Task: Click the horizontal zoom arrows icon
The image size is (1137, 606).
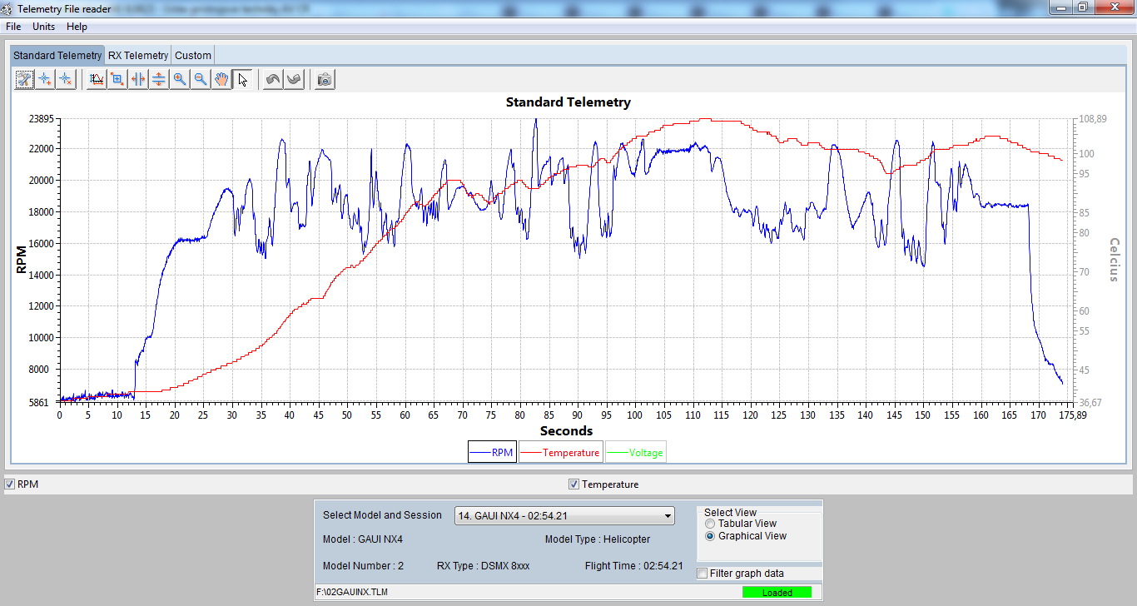Action: pos(138,80)
